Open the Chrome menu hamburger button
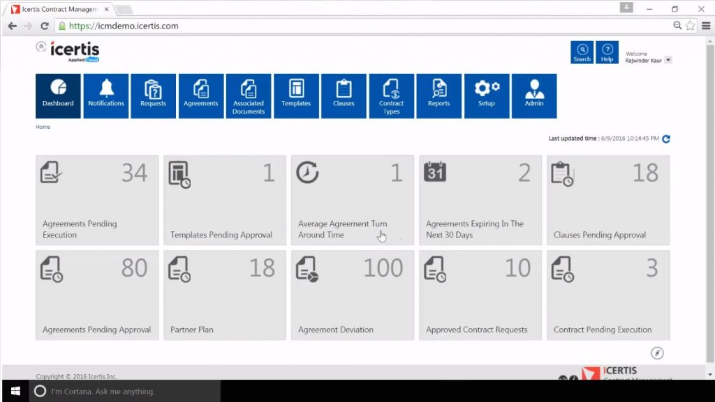 (x=705, y=26)
